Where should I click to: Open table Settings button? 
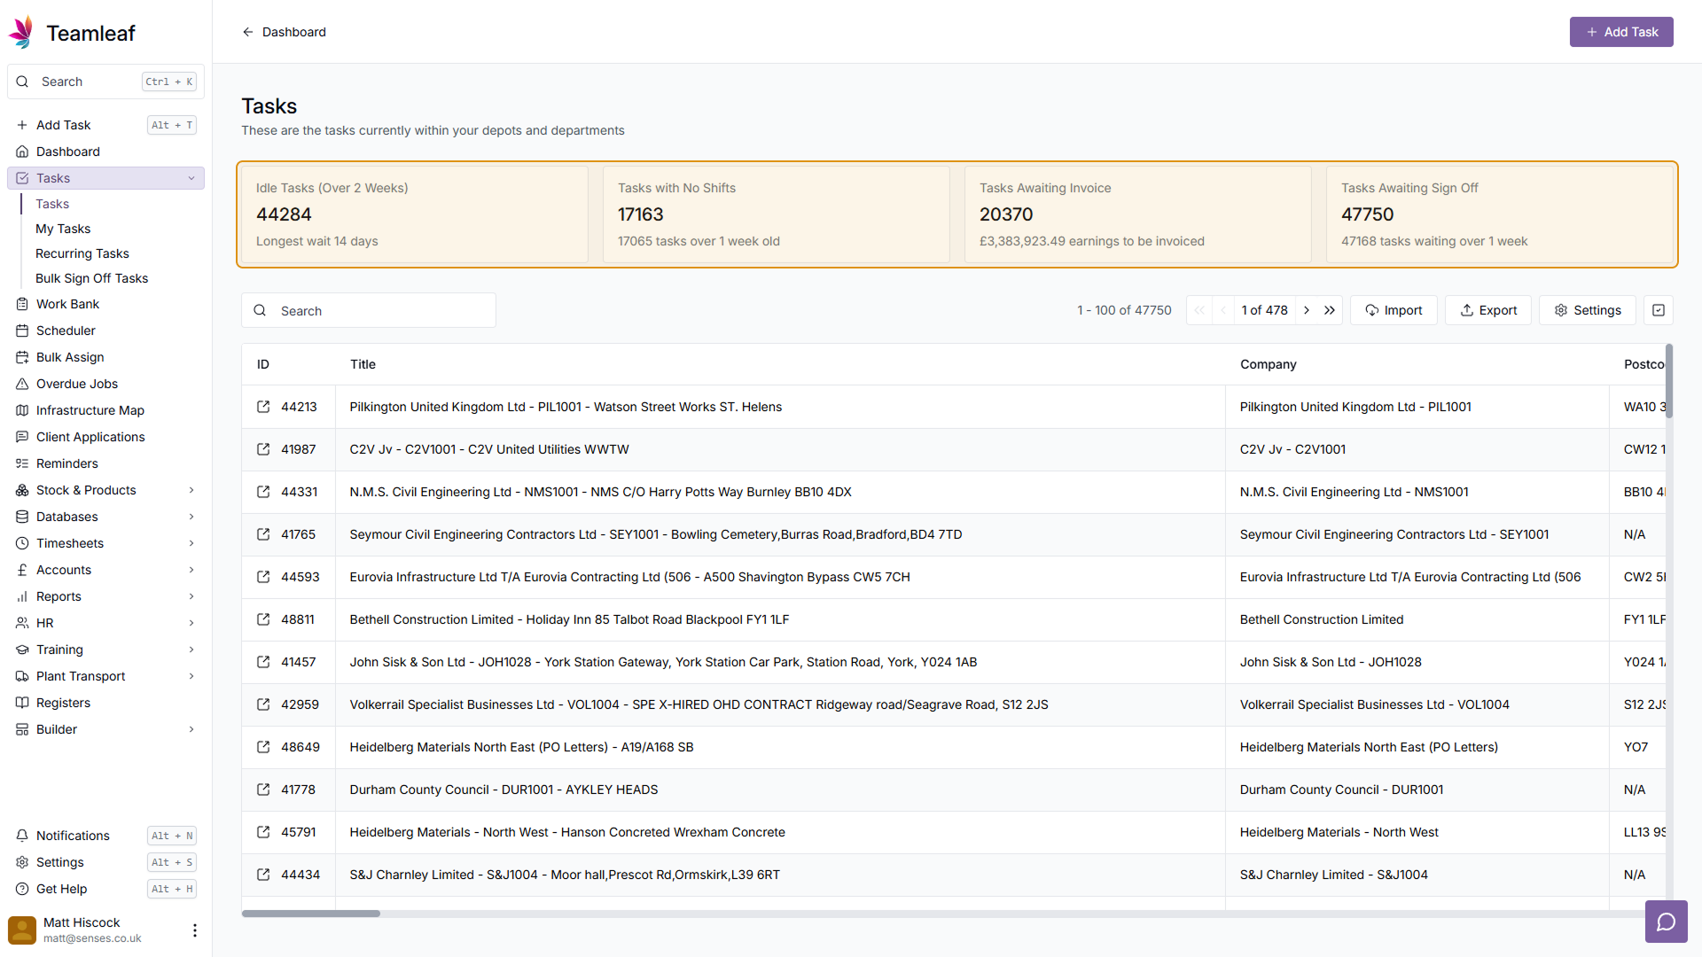tap(1588, 310)
